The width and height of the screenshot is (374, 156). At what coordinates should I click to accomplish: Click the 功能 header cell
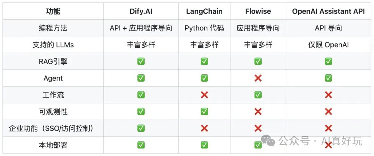click(x=53, y=11)
